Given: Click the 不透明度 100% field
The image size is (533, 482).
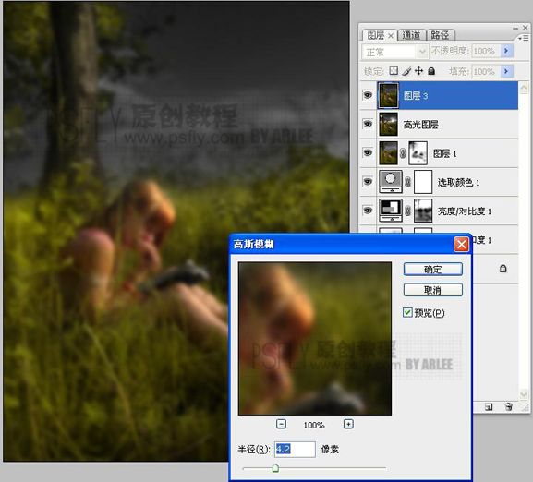Looking at the screenshot, I should 486,51.
